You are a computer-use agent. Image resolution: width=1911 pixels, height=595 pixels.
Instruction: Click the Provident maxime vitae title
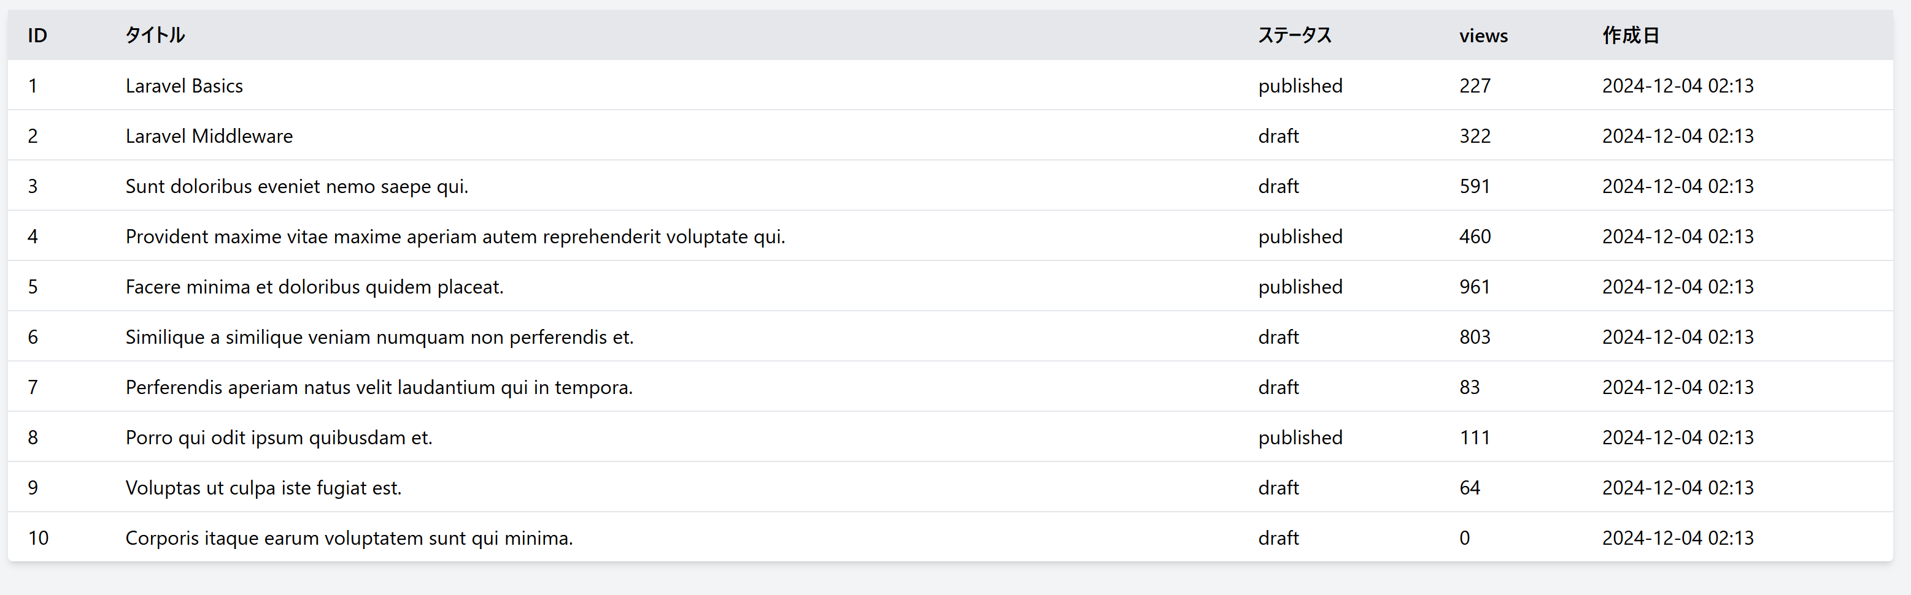point(455,237)
